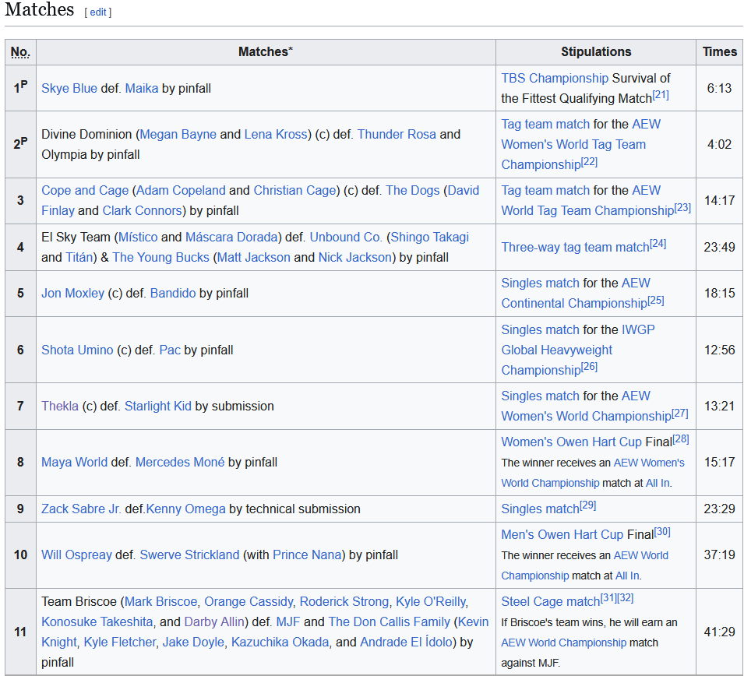The image size is (744, 676).
Task: Open the Skye Blue link
Action: [x=69, y=88]
